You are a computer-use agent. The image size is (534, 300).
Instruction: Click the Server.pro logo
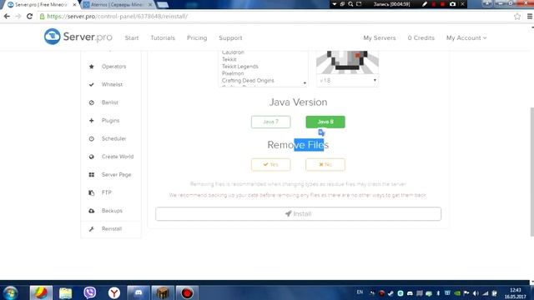(x=78, y=37)
